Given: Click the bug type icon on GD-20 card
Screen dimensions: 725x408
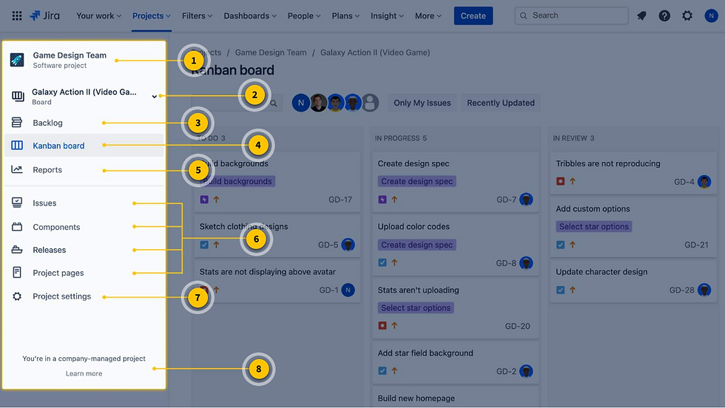Looking at the screenshot, I should click(382, 326).
